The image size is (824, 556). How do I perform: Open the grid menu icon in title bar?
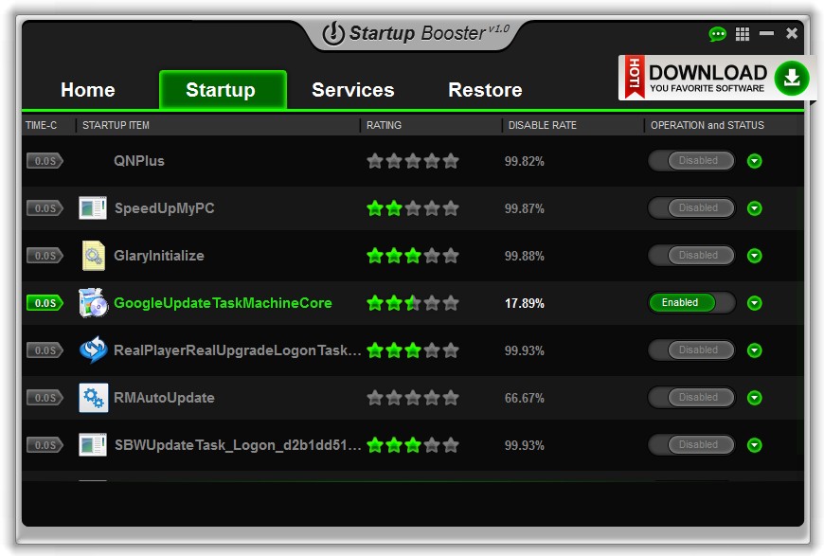(742, 34)
